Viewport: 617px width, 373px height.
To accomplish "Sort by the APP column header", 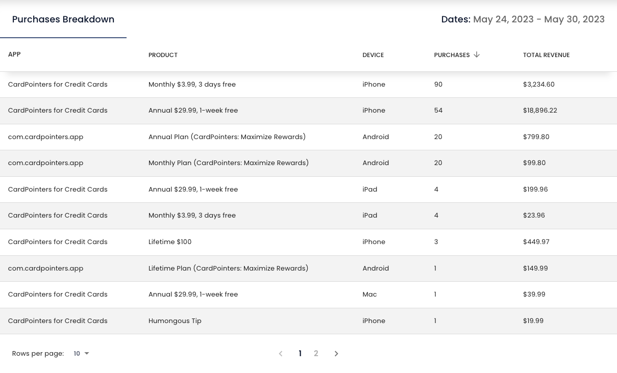I will (14, 55).
